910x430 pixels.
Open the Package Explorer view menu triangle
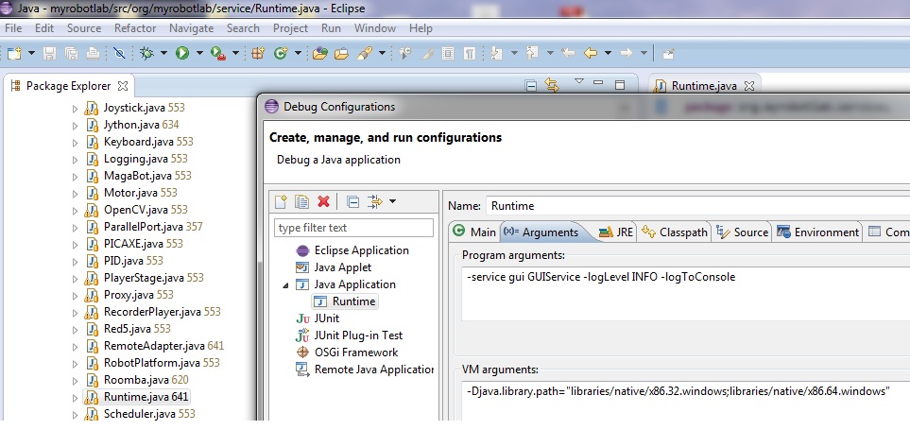coord(578,82)
